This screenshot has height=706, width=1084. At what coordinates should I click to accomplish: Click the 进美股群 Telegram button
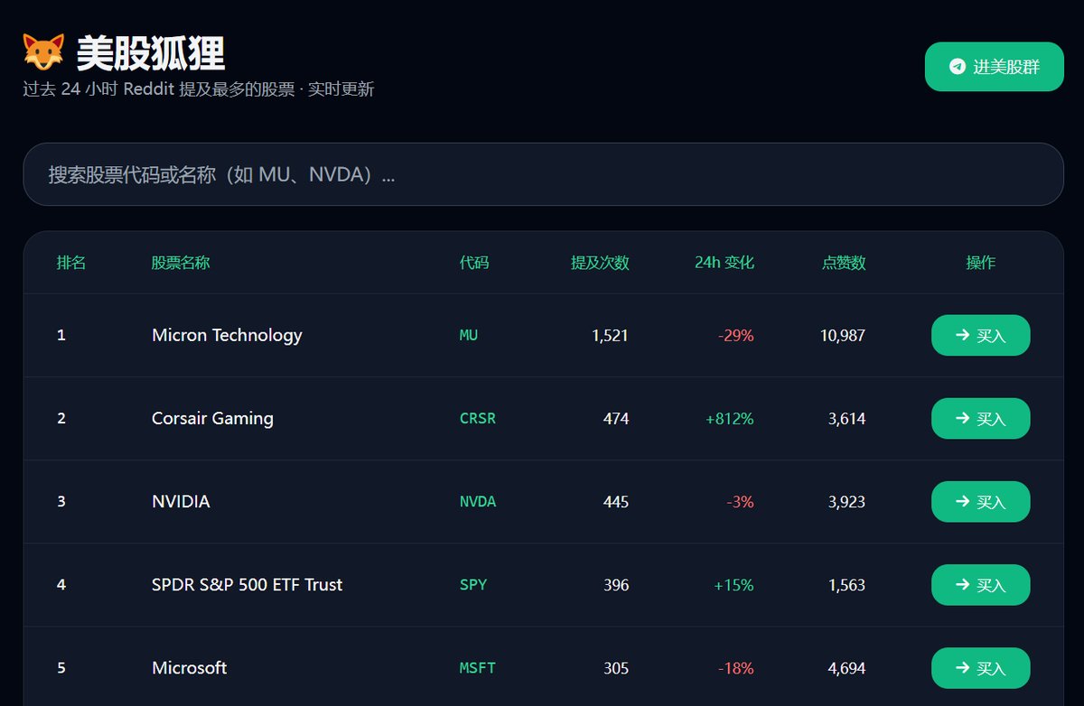click(x=995, y=67)
